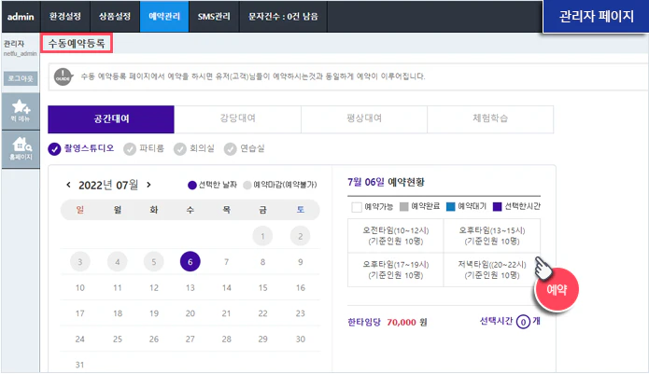
Task: Click the 선택한시간 purple legend swatch
Action: (498, 207)
